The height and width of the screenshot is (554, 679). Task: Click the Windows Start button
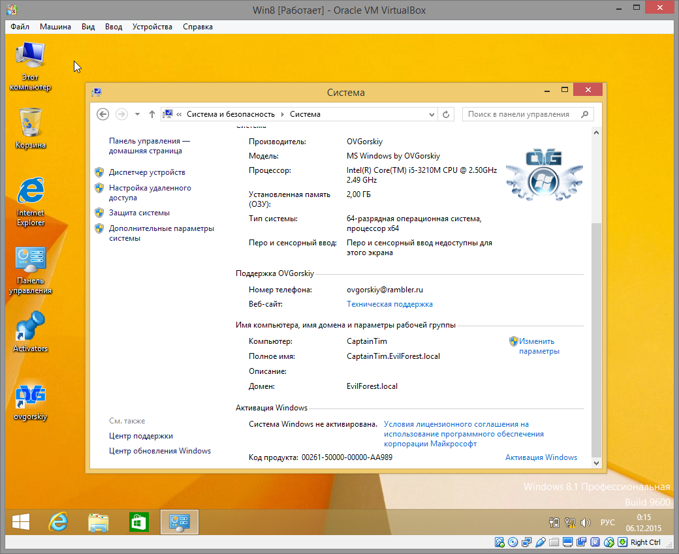point(20,522)
